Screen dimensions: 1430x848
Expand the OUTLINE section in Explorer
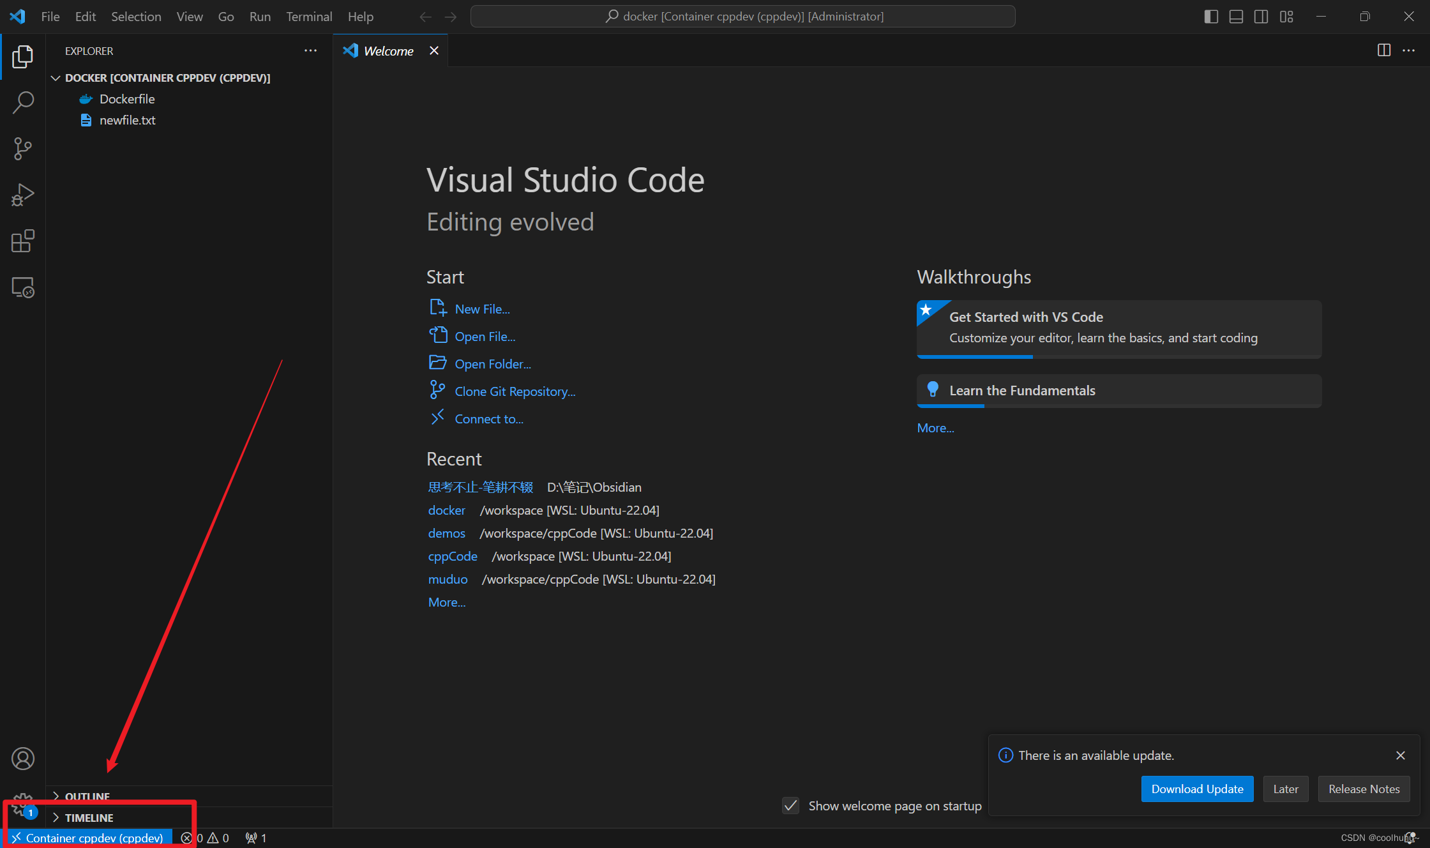click(x=87, y=796)
